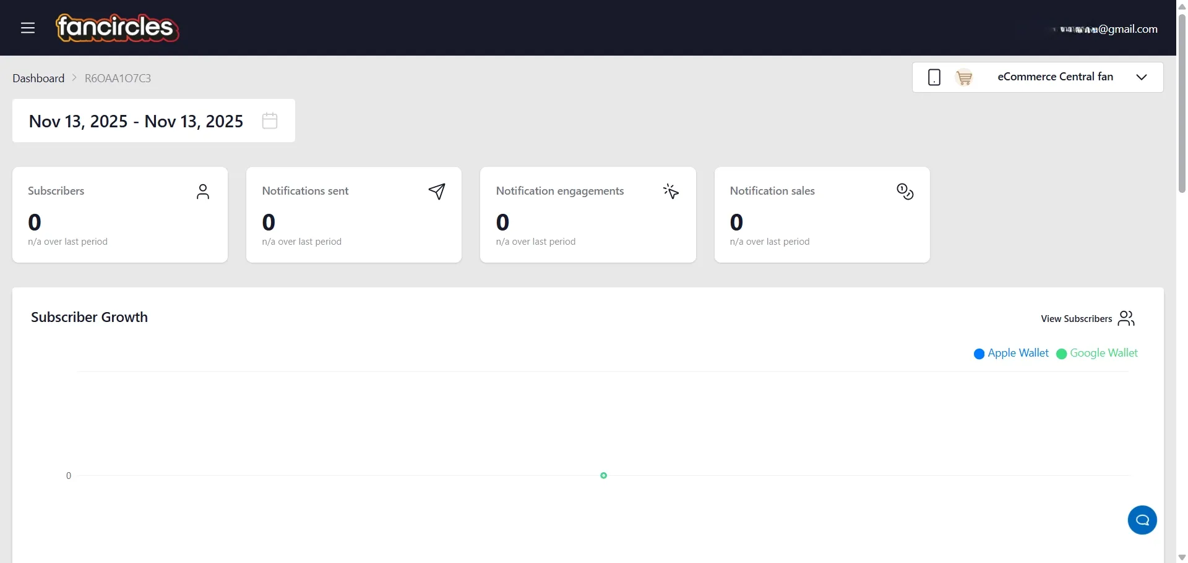Click the Notifications sent paper plane icon
Image resolution: width=1188 pixels, height=563 pixels.
tap(437, 192)
